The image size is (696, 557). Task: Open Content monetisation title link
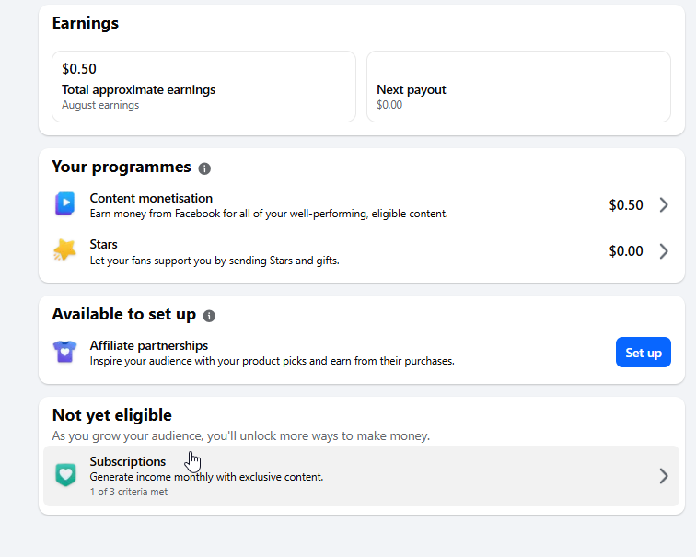pyautogui.click(x=151, y=198)
